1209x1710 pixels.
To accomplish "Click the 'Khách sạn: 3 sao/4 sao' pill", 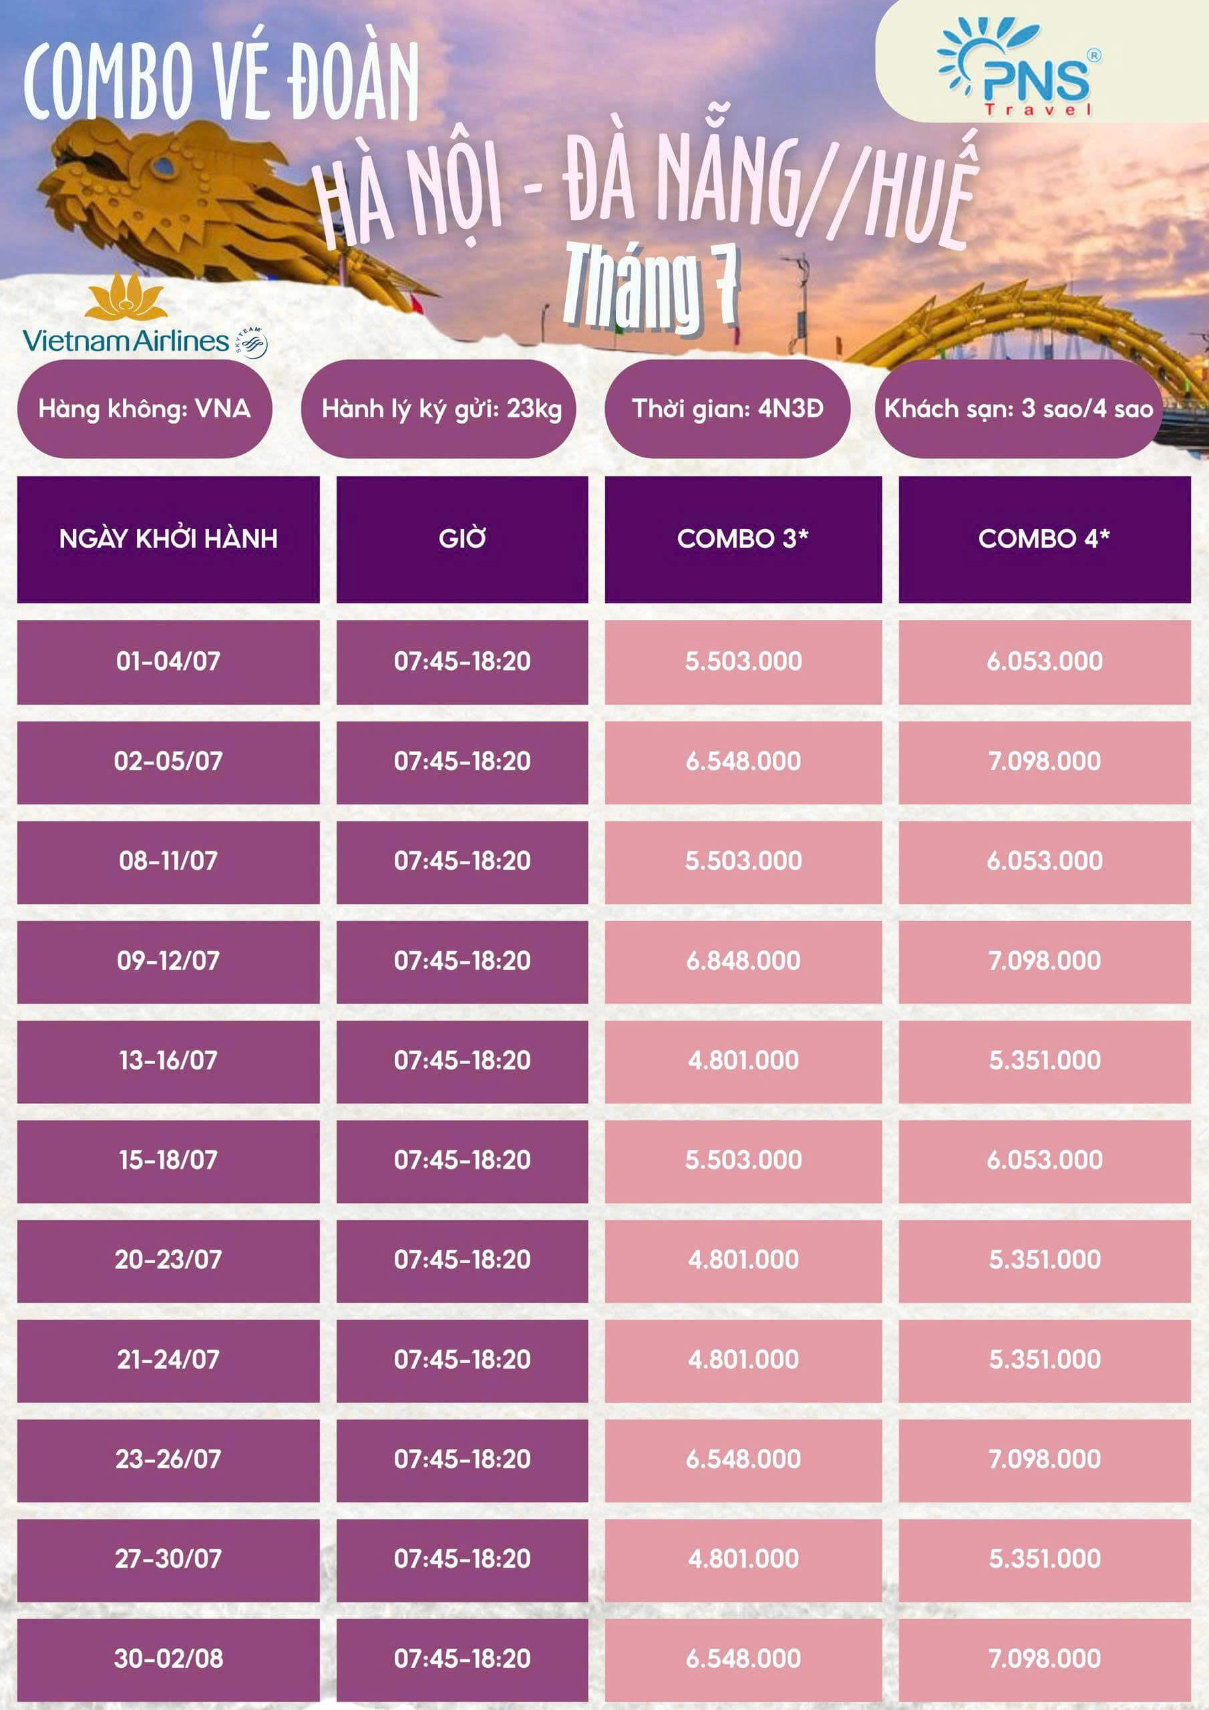I will [1017, 409].
